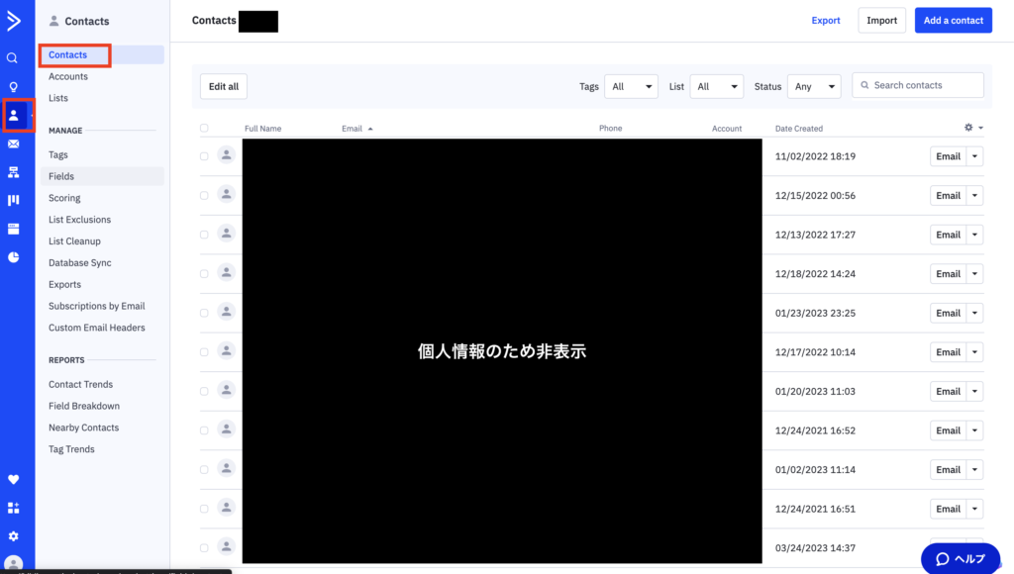This screenshot has height=574, width=1014.
Task: Open the Status filter dropdown
Action: 814,87
